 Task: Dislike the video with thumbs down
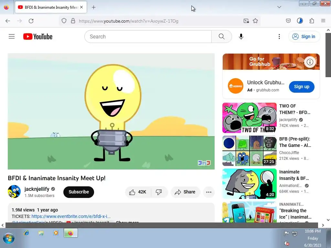click(x=159, y=192)
